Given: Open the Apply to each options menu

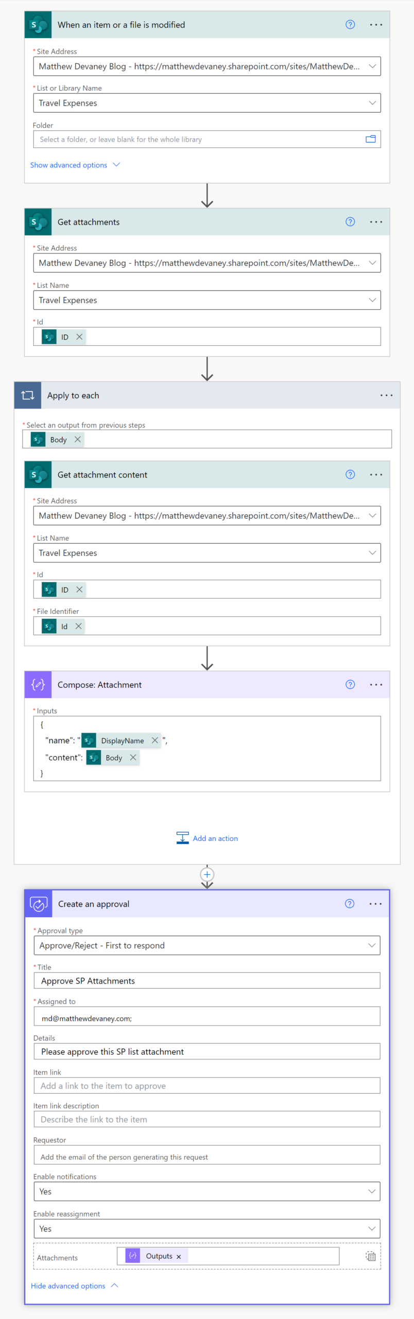Looking at the screenshot, I should point(386,395).
